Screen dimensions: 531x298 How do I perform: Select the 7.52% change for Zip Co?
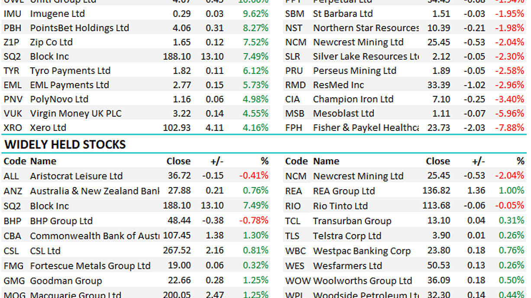tap(256, 42)
